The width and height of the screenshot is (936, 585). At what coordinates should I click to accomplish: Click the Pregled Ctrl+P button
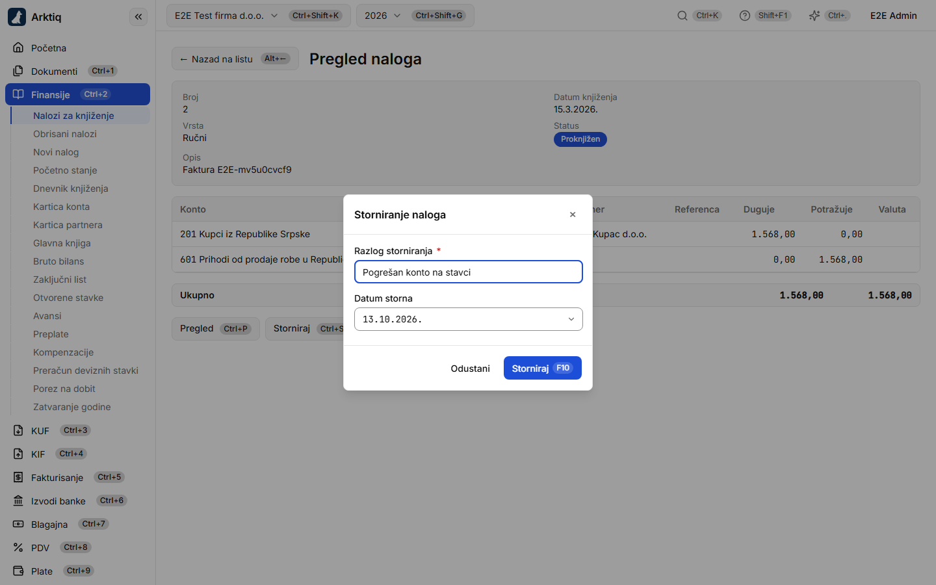pos(216,329)
